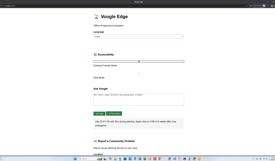Click the Read Answer button
The height and width of the screenshot is (161, 275).
[114, 113]
